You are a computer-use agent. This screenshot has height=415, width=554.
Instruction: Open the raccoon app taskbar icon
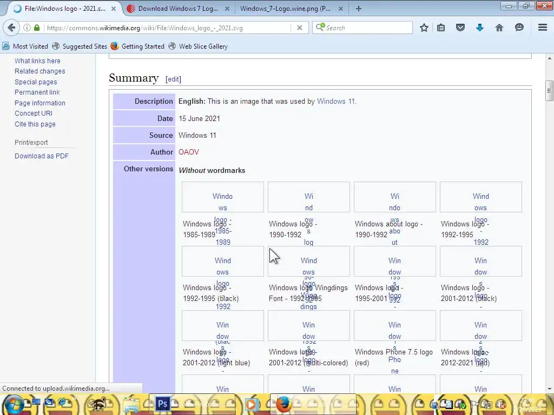click(x=98, y=404)
